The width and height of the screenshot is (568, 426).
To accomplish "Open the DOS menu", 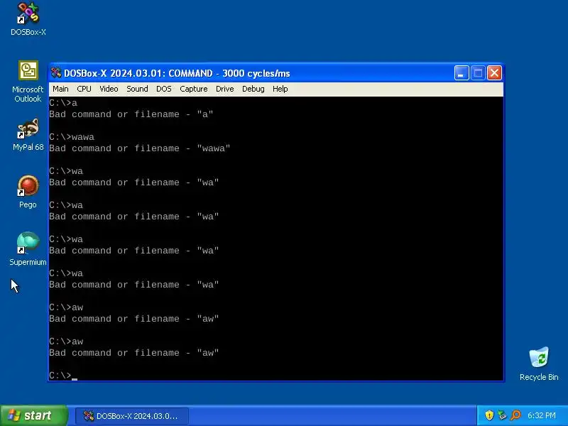I will (164, 89).
